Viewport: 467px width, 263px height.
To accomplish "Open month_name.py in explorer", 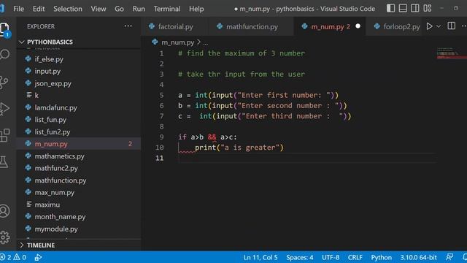I will tap(78, 217).
